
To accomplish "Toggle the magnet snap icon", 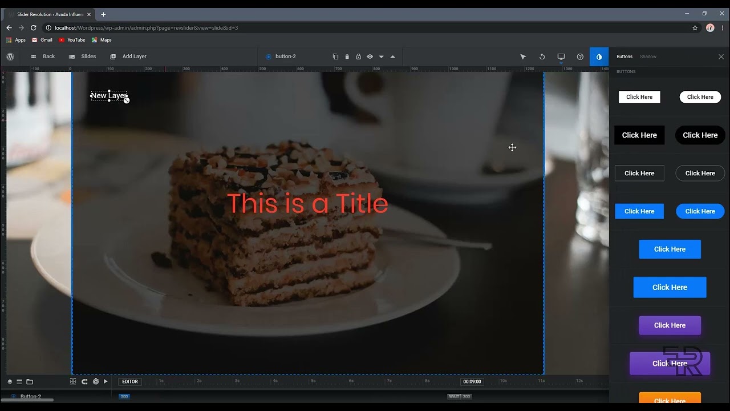I will coord(84,381).
